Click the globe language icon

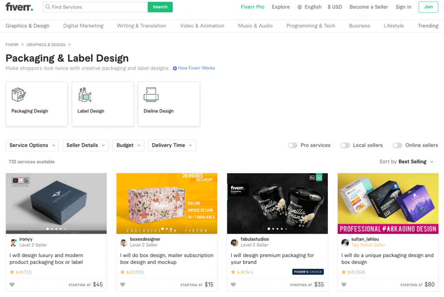point(300,7)
